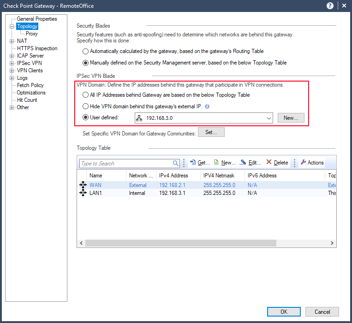
Task: Click the Get interfaces toolbar icon
Action: coord(193,163)
